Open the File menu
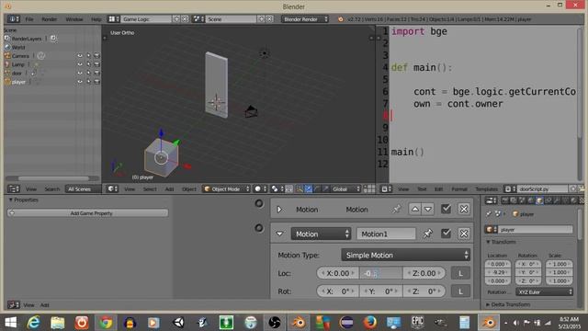The image size is (588, 331). [x=29, y=19]
